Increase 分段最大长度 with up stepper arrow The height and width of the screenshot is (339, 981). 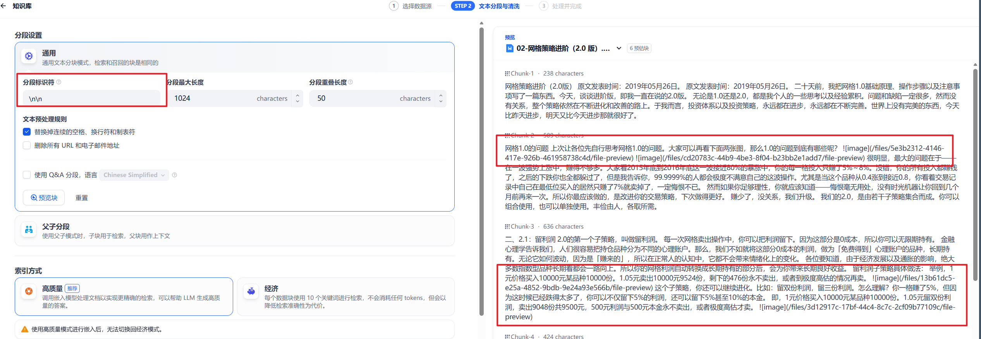pos(297,95)
